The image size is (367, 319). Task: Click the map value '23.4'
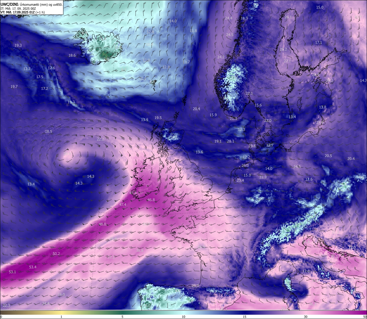tap(240, 180)
